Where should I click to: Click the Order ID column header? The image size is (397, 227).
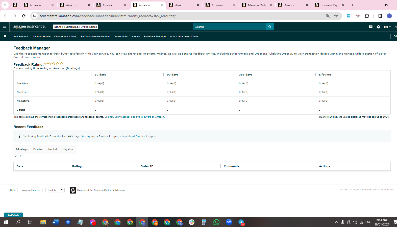pyautogui.click(x=147, y=166)
